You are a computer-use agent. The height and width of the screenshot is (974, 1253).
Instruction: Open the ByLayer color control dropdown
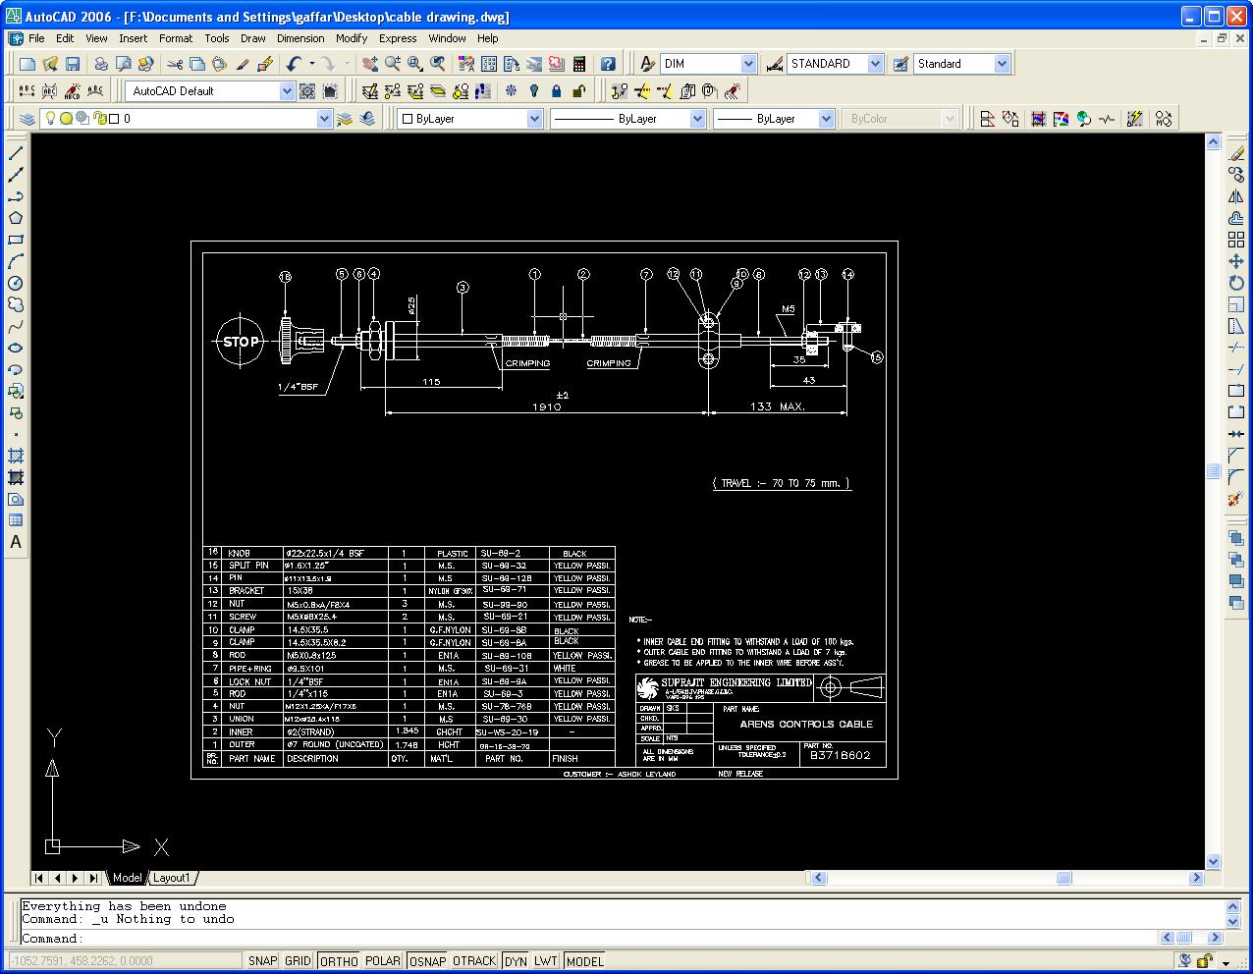[534, 119]
